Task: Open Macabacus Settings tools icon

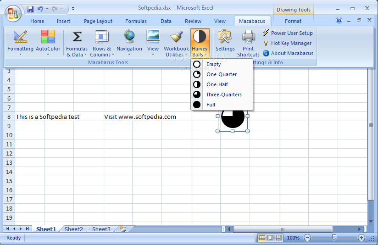Action: coord(225,36)
